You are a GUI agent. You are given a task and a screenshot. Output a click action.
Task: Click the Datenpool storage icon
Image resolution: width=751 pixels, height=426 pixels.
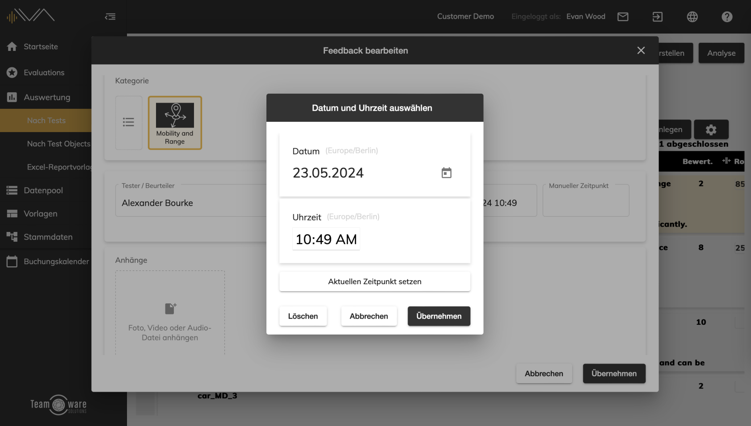coord(12,190)
